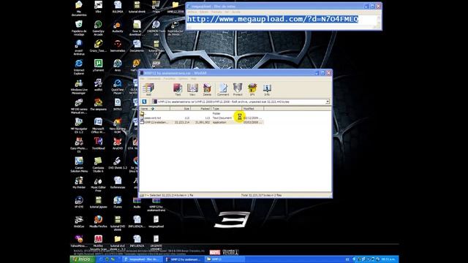Open Camtasia Studio 6 desktop icon
Screen dimensions: 468x263
pos(98,165)
